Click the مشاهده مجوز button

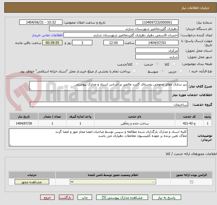click(x=32, y=182)
